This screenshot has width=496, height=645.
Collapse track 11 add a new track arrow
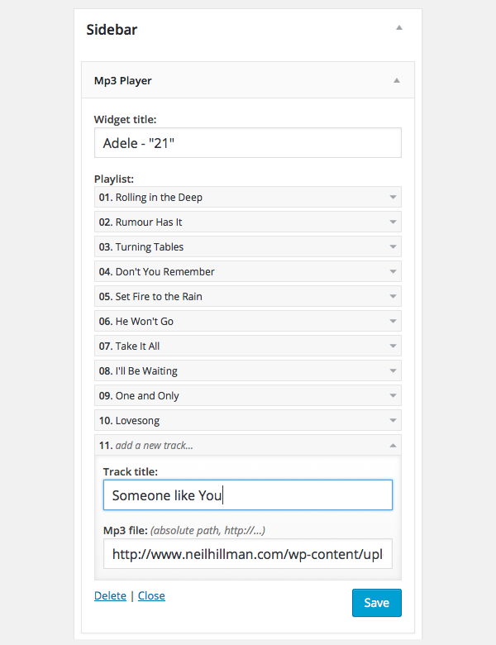click(x=393, y=446)
